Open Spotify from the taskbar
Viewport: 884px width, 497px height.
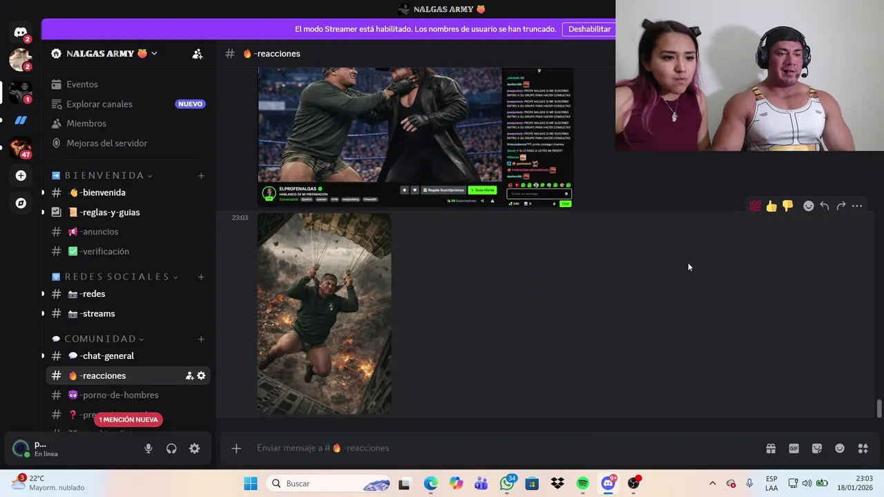[x=583, y=483]
